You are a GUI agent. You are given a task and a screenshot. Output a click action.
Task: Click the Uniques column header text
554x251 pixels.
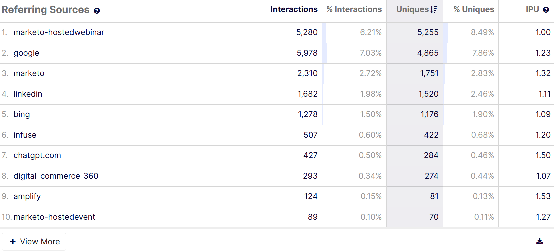click(x=412, y=9)
